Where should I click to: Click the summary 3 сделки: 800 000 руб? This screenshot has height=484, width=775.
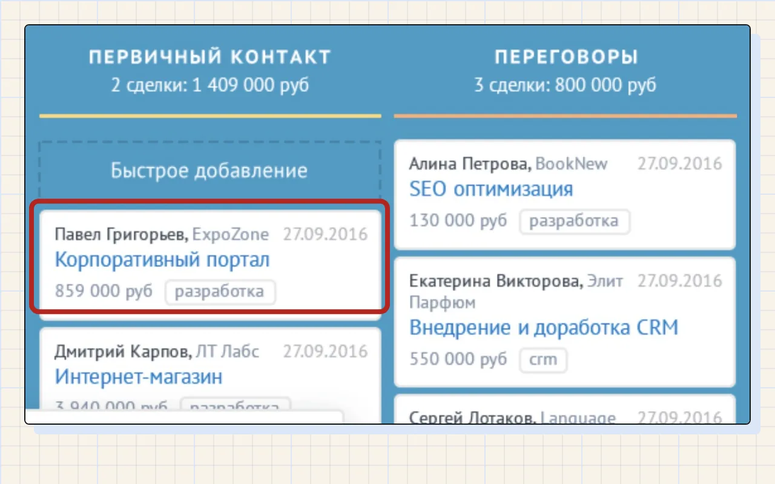[x=566, y=85]
